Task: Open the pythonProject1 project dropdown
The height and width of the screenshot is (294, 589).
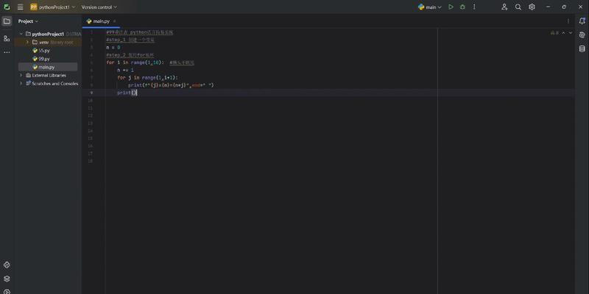Action: point(53,7)
